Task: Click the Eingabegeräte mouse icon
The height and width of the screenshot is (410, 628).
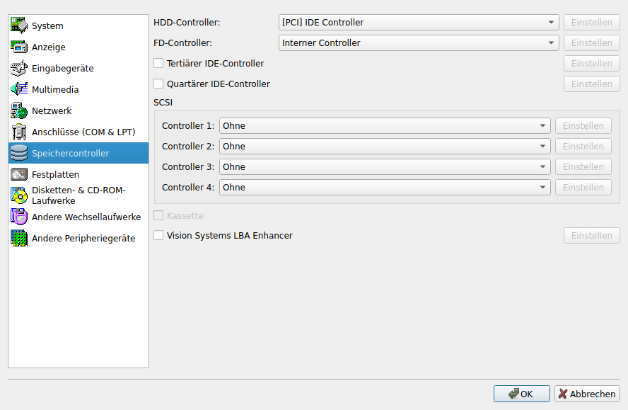Action: click(x=19, y=68)
